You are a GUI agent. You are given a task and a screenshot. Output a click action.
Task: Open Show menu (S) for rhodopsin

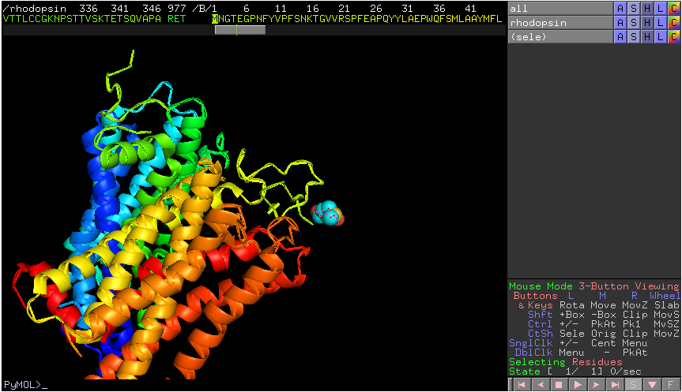(634, 23)
